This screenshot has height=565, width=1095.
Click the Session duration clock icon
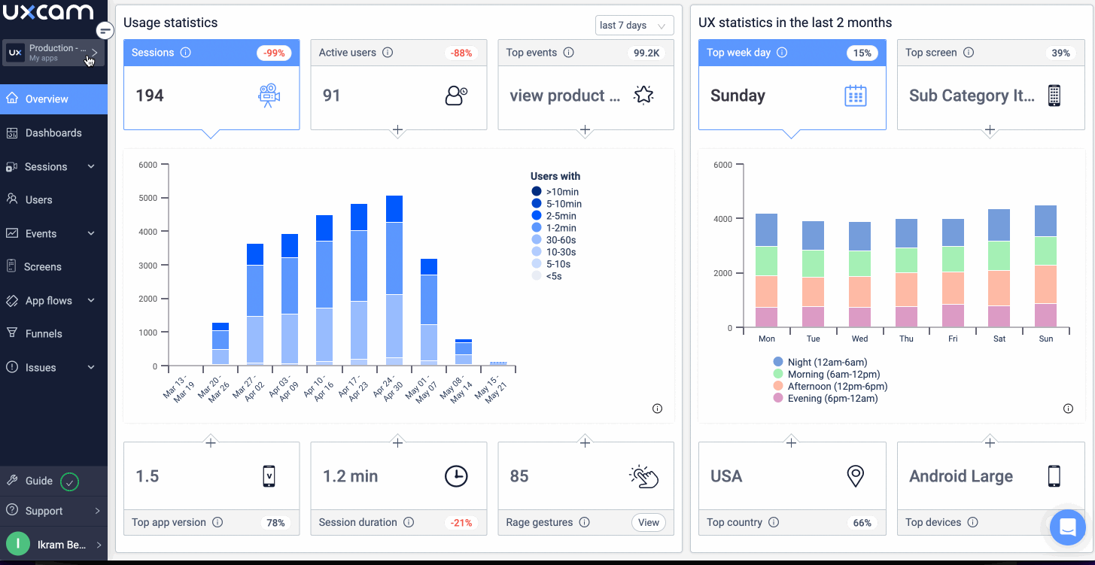(456, 476)
